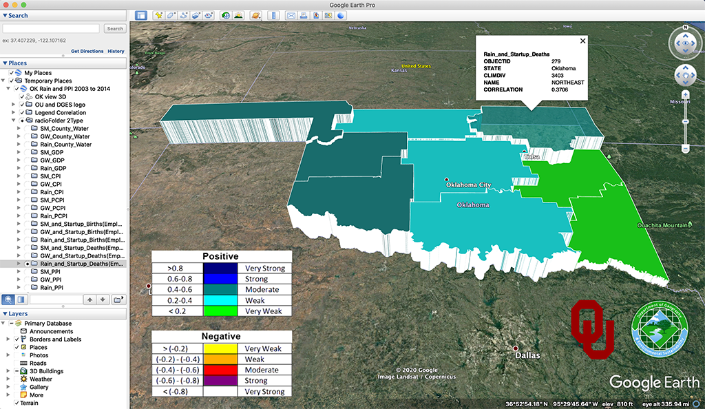Switch planets with the Saturn icon

click(255, 15)
